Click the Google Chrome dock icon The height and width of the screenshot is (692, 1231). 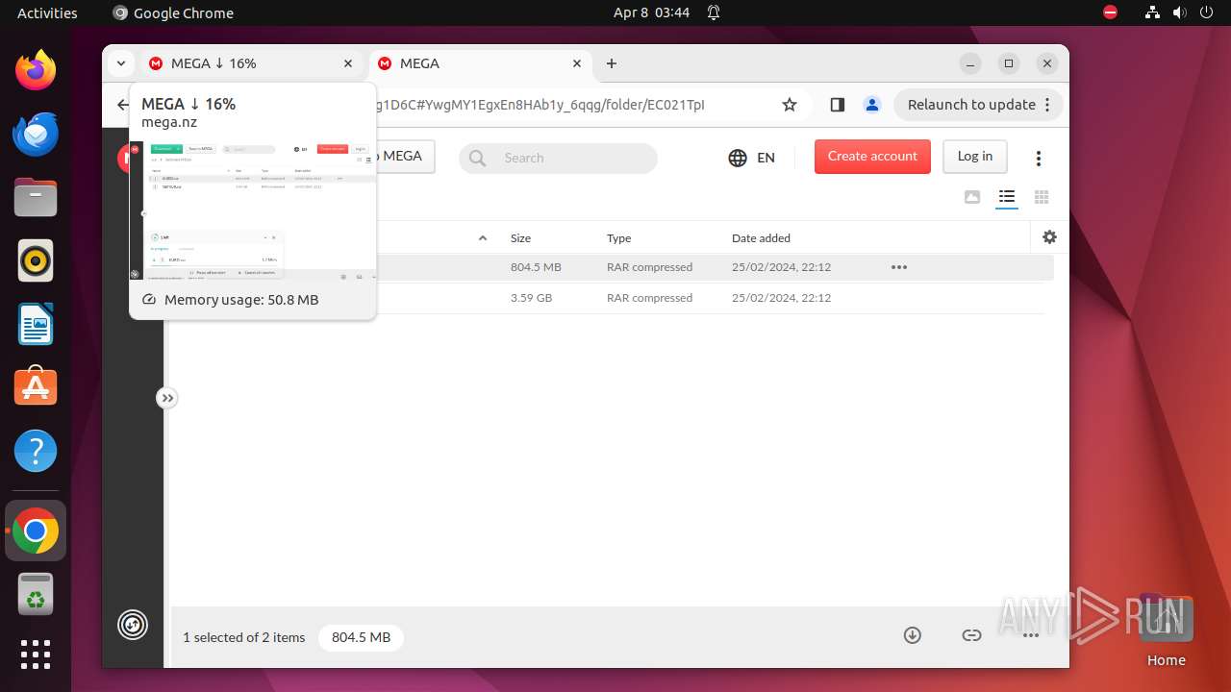[x=36, y=531]
